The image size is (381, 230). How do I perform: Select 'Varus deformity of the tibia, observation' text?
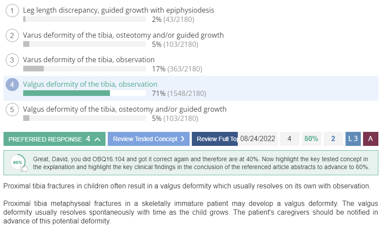(89, 60)
